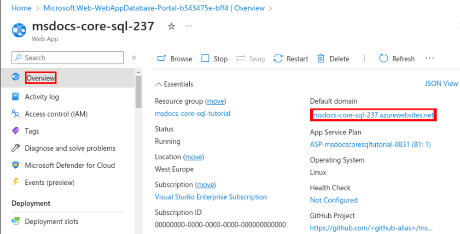Click the sidebar scrollbar up arrow

point(139,72)
